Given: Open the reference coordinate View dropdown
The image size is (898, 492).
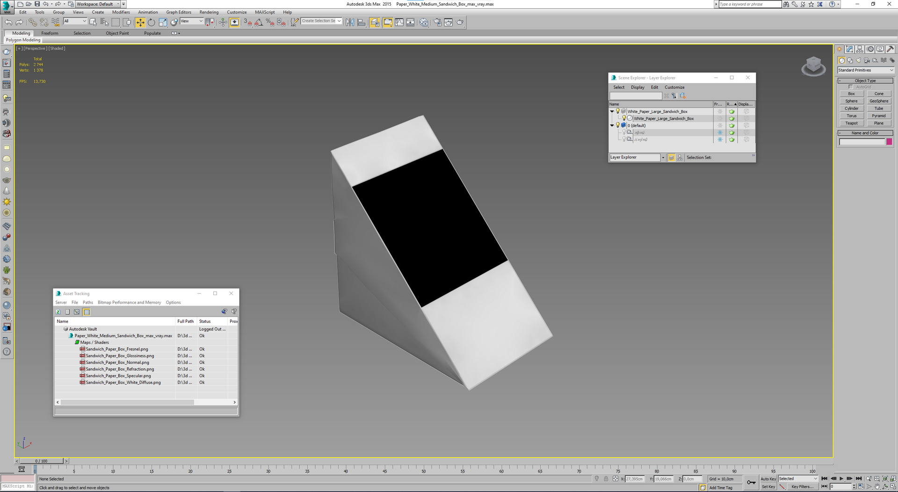Looking at the screenshot, I should tap(192, 21).
